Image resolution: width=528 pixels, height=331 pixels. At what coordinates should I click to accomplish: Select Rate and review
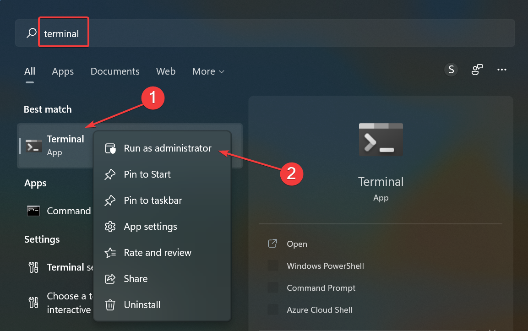162,253
